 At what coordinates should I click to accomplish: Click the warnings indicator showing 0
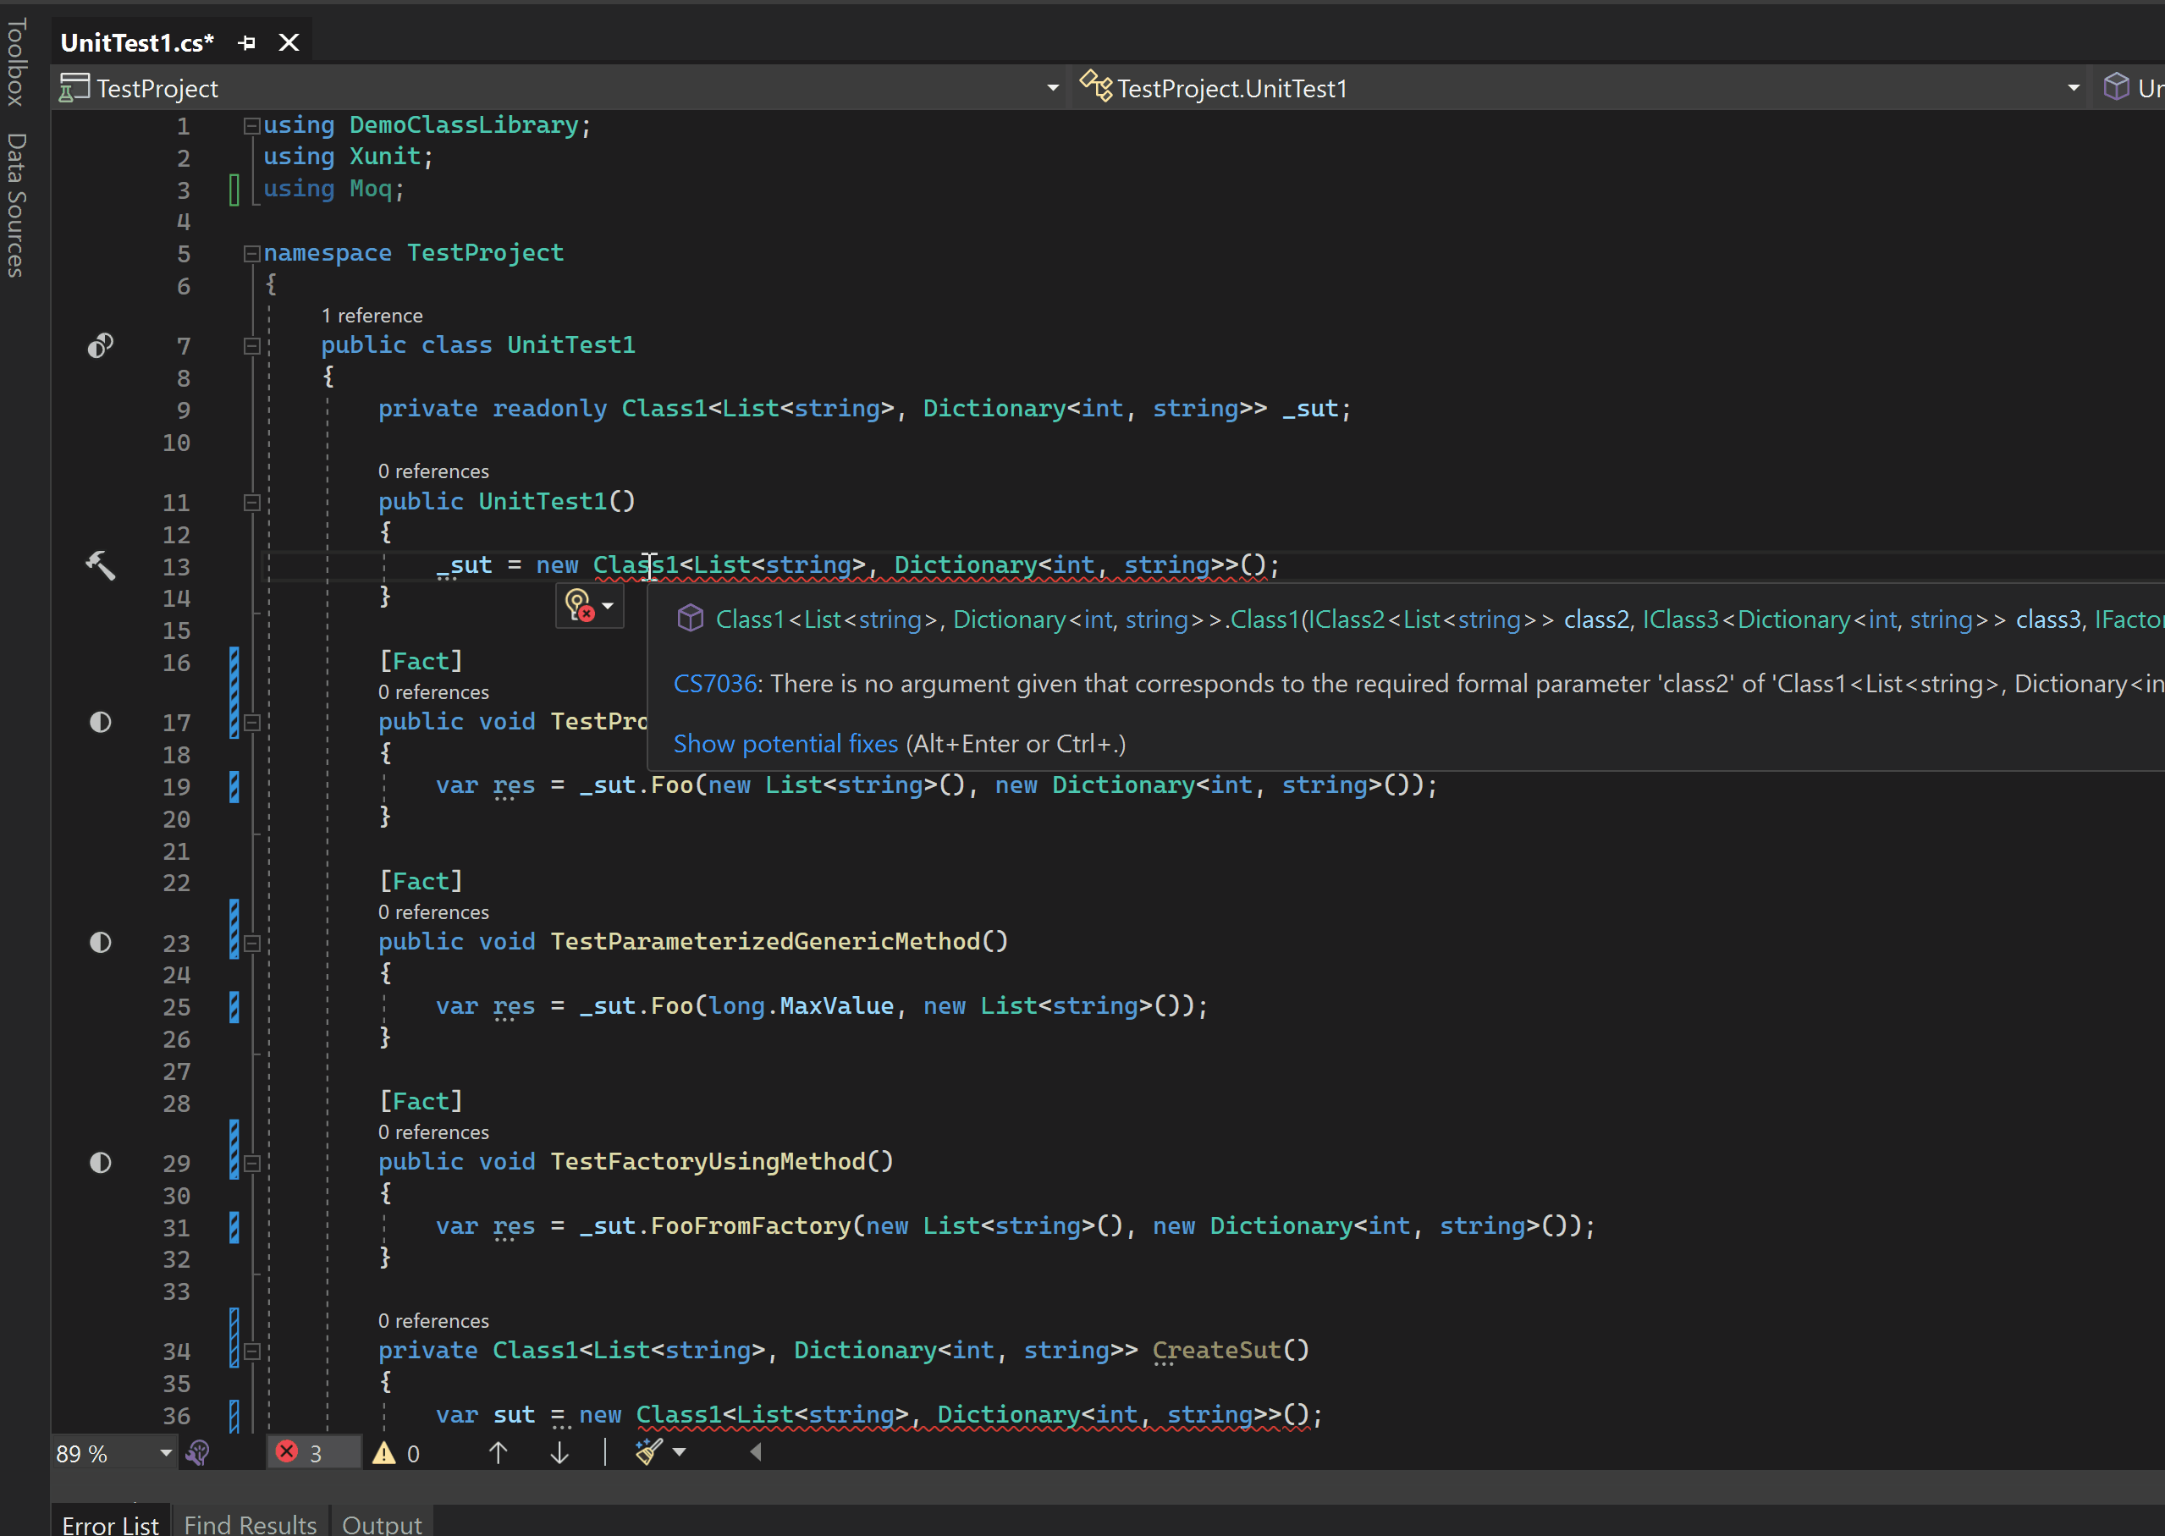pos(396,1453)
